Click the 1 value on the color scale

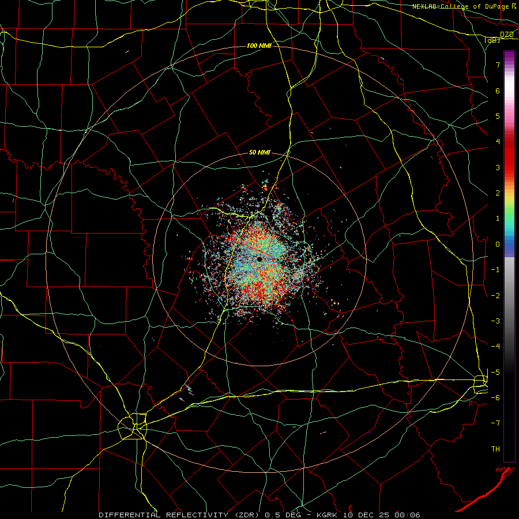click(x=498, y=219)
